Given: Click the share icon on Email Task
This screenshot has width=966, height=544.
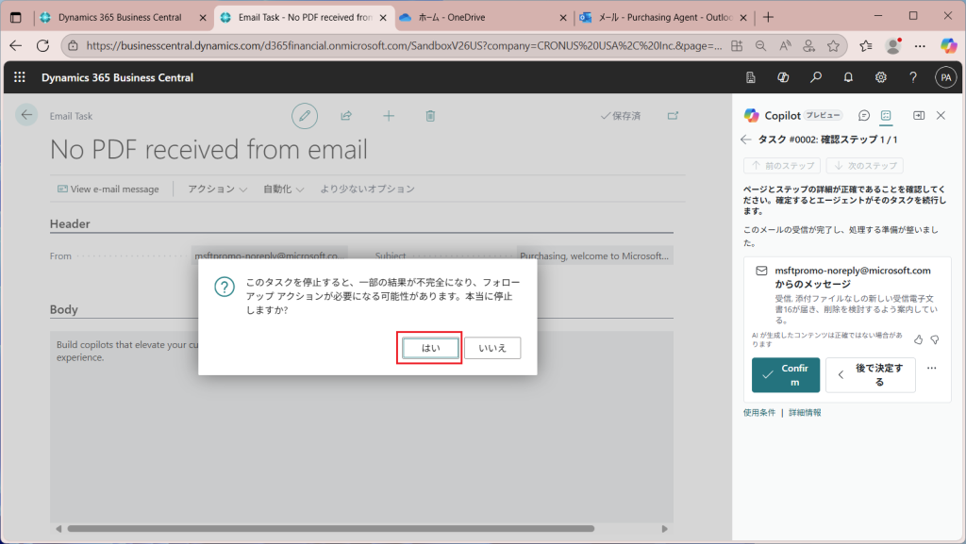Looking at the screenshot, I should point(346,116).
